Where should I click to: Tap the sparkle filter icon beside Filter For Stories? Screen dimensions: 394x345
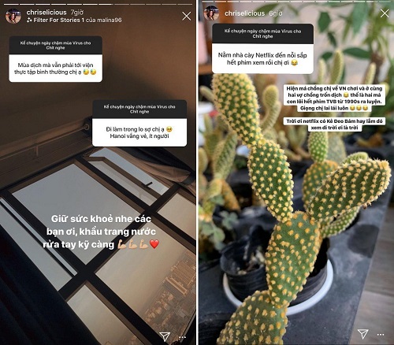29,20
